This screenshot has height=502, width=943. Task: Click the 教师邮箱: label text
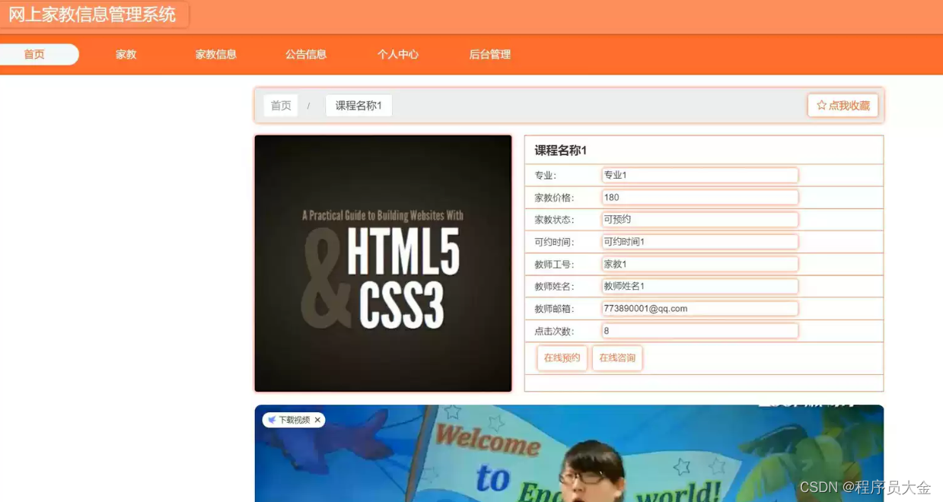pyautogui.click(x=554, y=310)
